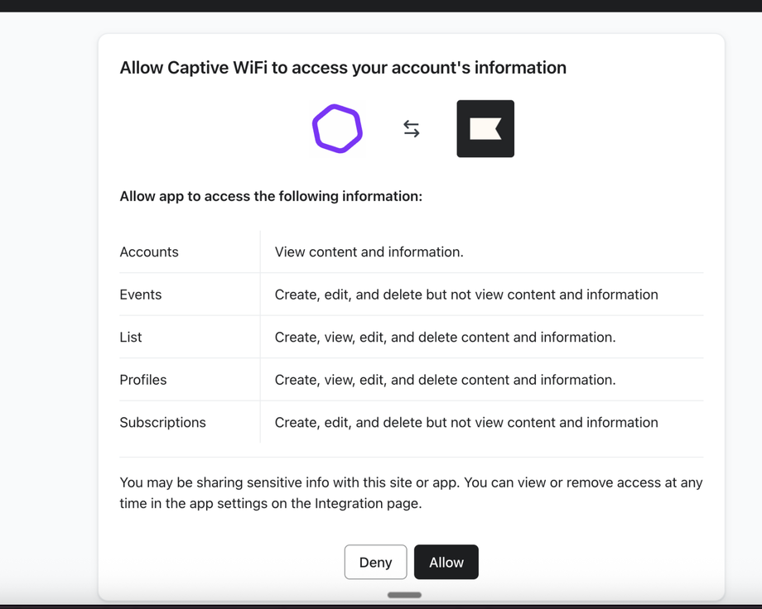Click the black Klaviyo flag logo
The width and height of the screenshot is (762, 609).
[485, 129]
